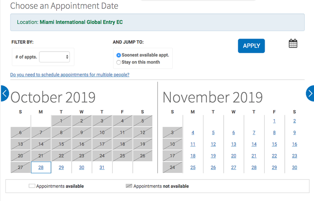Click unavailable October 15 date cell
The width and height of the screenshot is (314, 201).
(x=61, y=144)
